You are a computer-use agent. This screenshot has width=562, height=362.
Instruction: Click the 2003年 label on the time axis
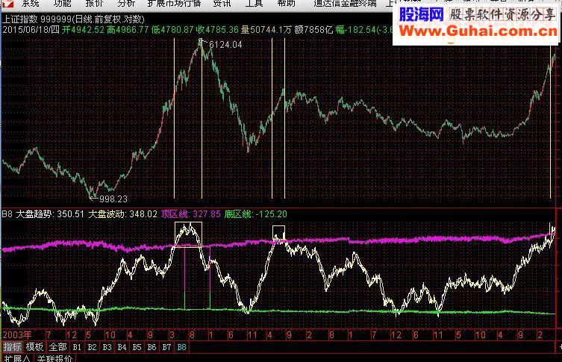click(x=17, y=335)
